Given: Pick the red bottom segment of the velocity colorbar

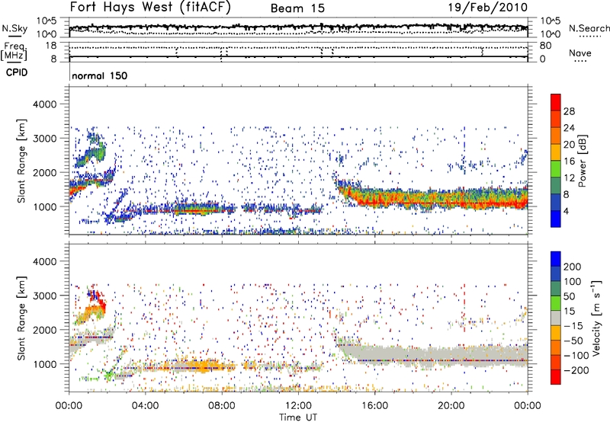Looking at the screenshot, I should 556,377.
